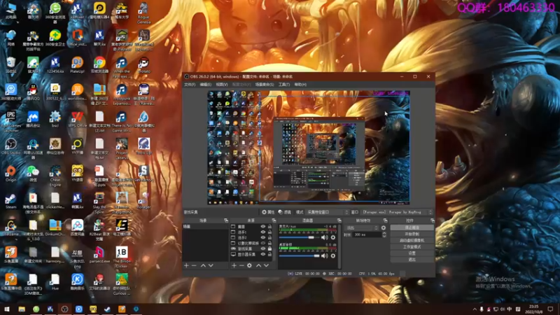This screenshot has width=560, height=315.
Task: Toggle visibility eye of 显示器采集 source
Action: click(x=263, y=254)
